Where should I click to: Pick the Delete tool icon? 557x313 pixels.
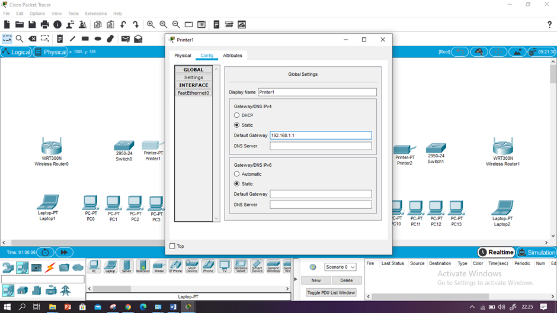point(33,38)
